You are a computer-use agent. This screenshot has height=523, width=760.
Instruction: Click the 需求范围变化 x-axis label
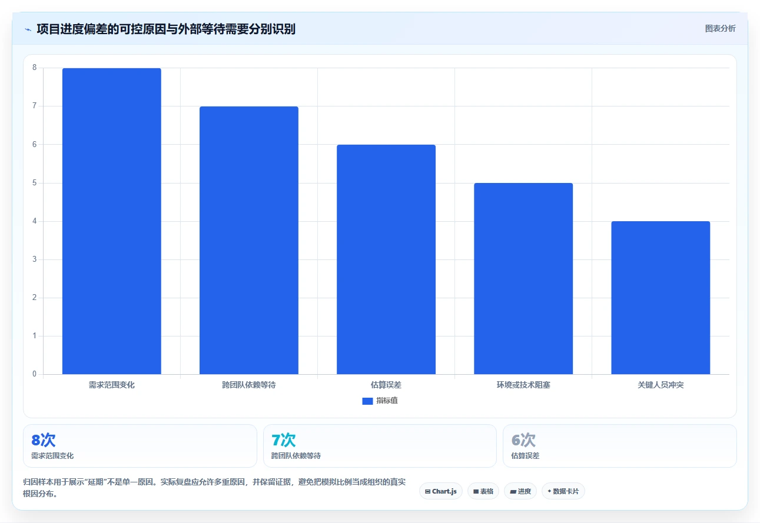112,385
